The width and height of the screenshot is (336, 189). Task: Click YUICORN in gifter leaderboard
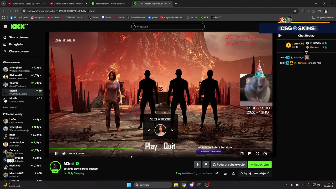[315, 43]
